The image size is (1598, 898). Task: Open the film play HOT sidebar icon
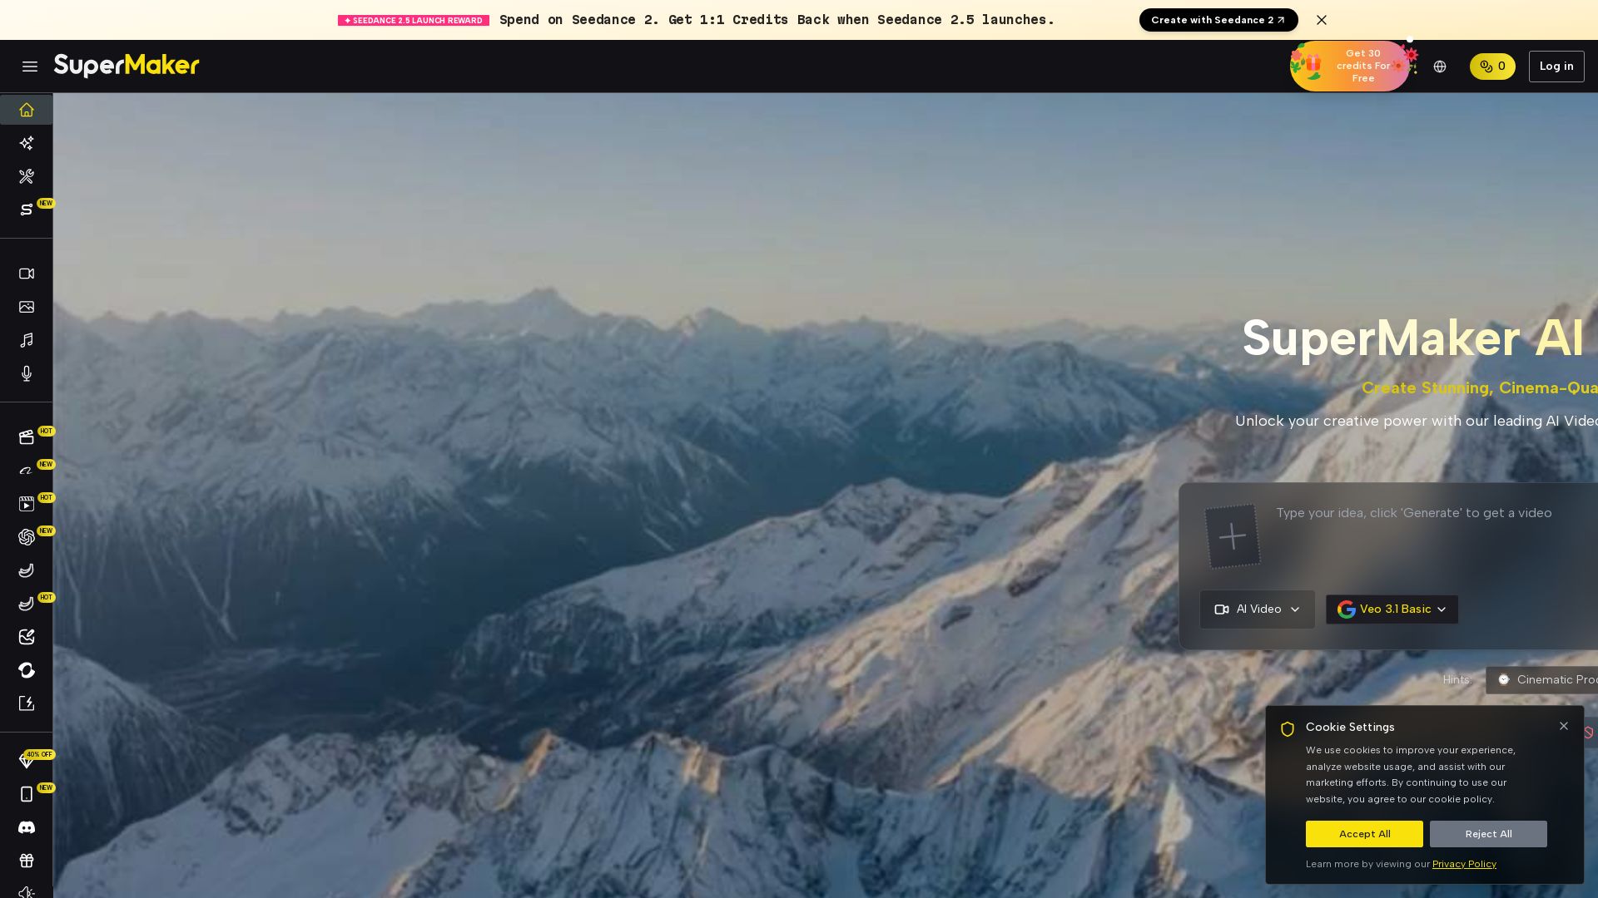click(27, 504)
